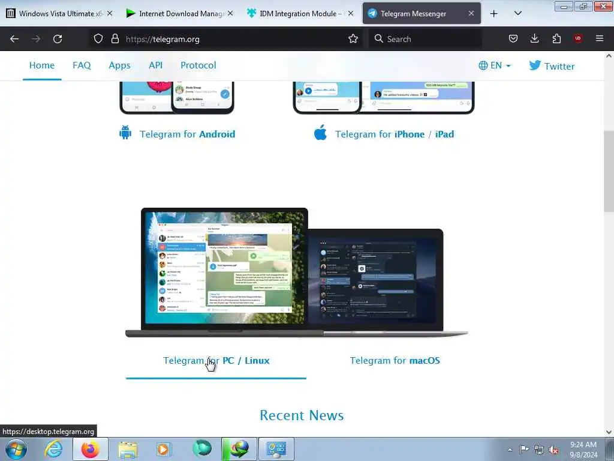
Task: Click the Firefox taskbar icon
Action: pos(91,449)
